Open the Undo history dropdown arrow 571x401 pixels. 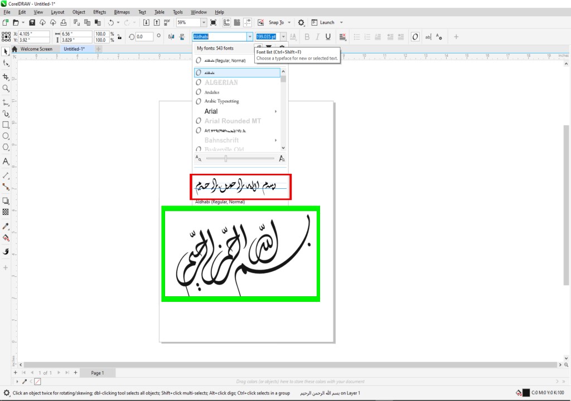click(x=118, y=23)
